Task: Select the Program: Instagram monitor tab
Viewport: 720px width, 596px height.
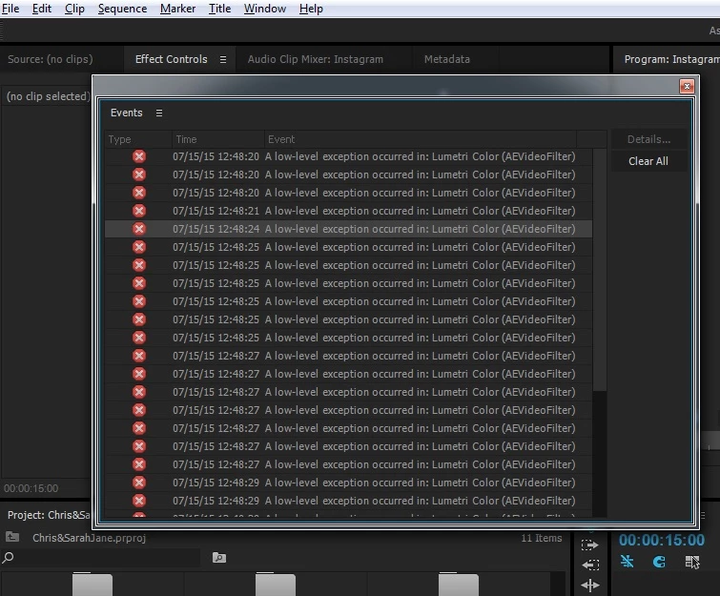Action: [671, 59]
